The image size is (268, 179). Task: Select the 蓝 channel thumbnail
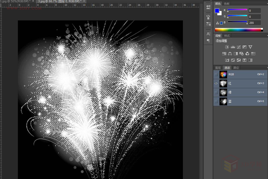[x=223, y=101]
